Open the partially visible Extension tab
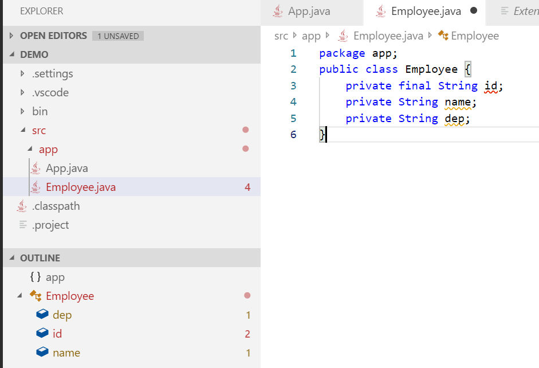 (522, 10)
